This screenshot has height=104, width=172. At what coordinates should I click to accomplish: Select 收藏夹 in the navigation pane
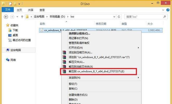[x=14, y=25]
